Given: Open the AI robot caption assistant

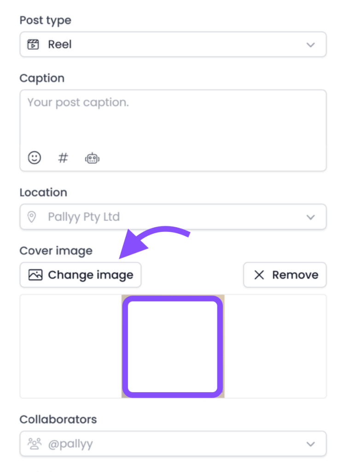Looking at the screenshot, I should 92,159.
